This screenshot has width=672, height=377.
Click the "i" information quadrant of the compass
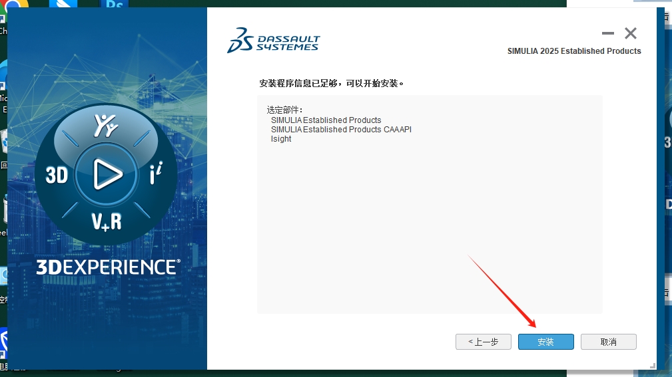(x=155, y=175)
